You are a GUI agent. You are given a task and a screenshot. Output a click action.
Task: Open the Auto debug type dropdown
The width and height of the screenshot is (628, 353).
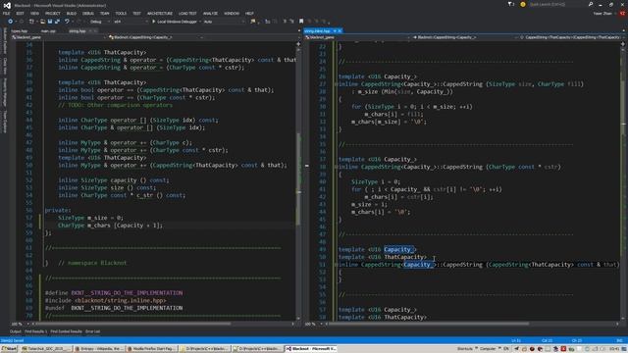point(224,22)
